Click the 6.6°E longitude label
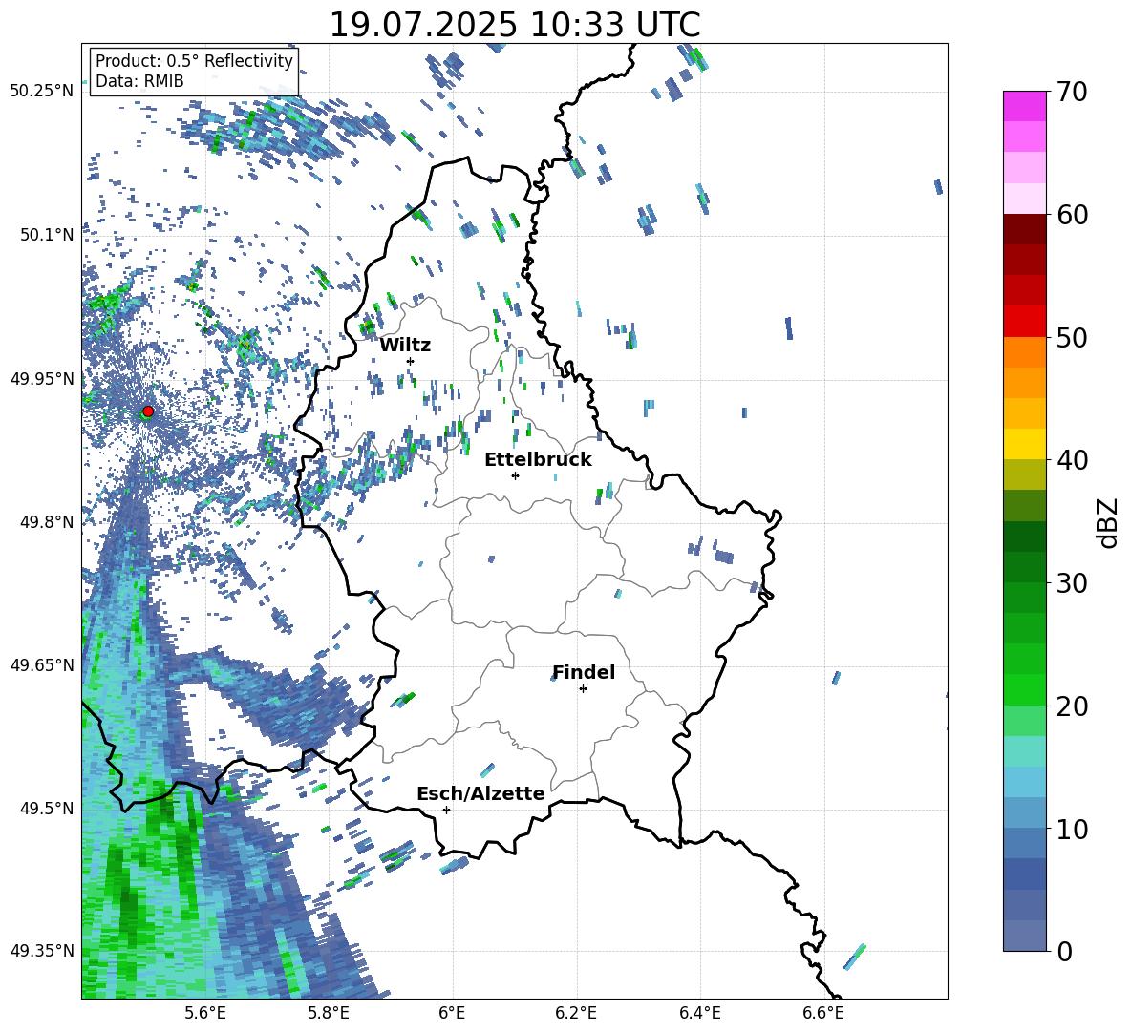This screenshot has width=1131, height=1032. click(823, 1013)
